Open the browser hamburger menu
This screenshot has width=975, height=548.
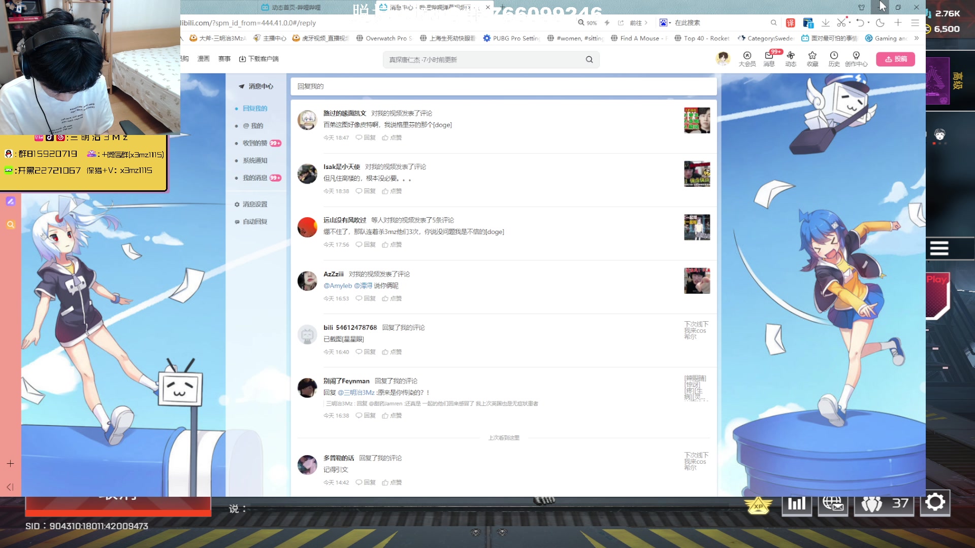pos(915,23)
